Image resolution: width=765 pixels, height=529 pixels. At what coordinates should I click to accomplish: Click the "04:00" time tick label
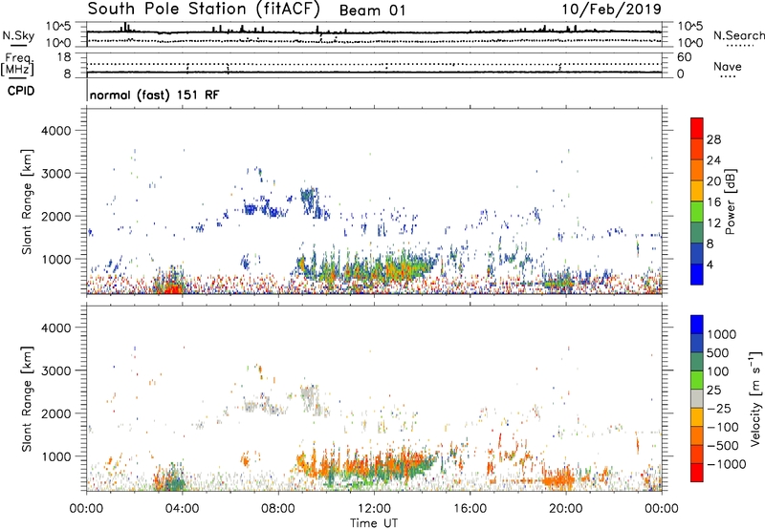pyautogui.click(x=182, y=509)
